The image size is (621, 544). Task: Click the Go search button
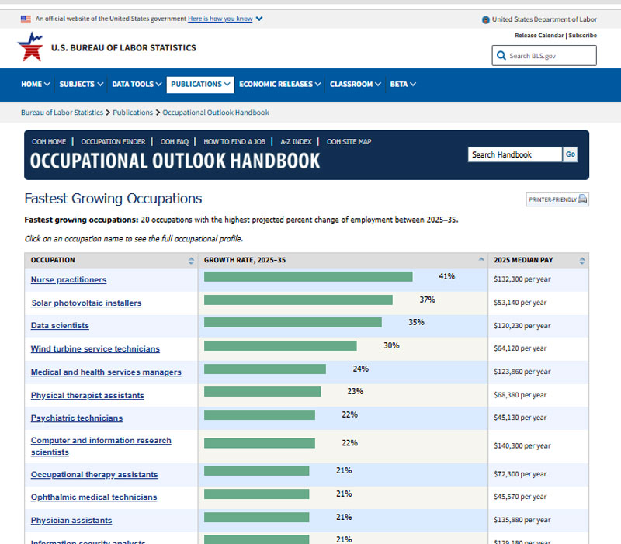point(571,154)
